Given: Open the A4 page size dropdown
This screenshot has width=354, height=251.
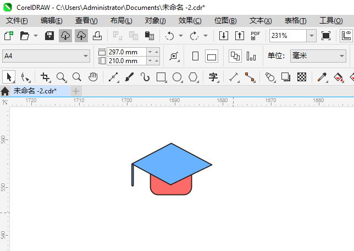Looking at the screenshot, I should (46, 56).
